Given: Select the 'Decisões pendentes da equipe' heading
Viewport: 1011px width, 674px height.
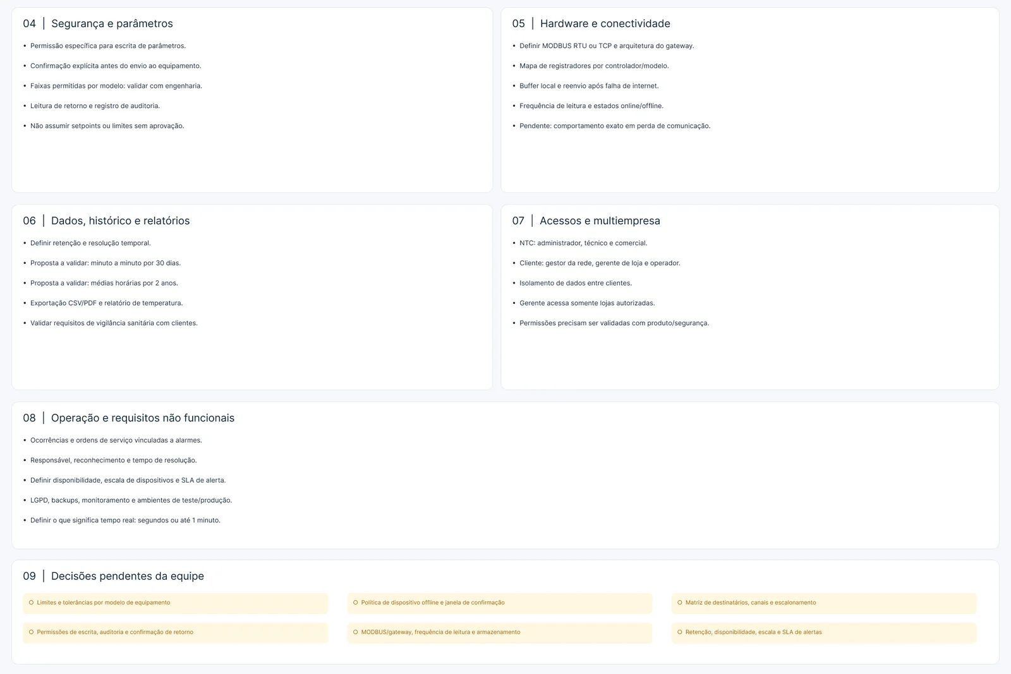Looking at the screenshot, I should (128, 576).
